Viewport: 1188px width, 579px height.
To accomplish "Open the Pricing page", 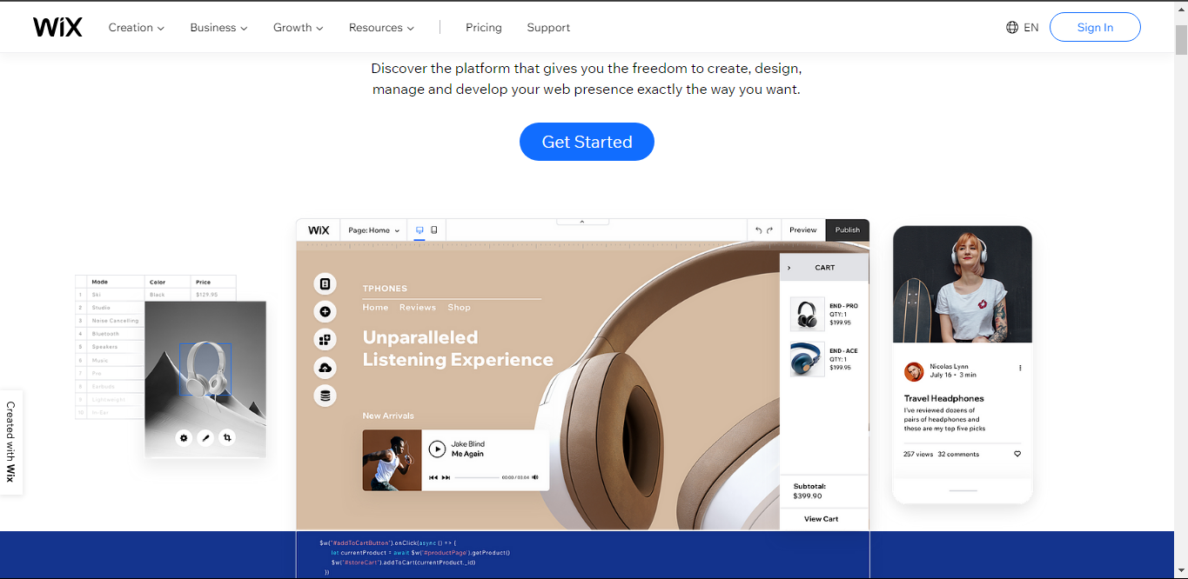I will pyautogui.click(x=484, y=28).
